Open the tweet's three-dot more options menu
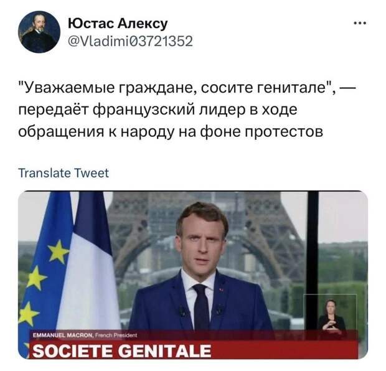This screenshot has width=386, height=371. click(x=360, y=25)
